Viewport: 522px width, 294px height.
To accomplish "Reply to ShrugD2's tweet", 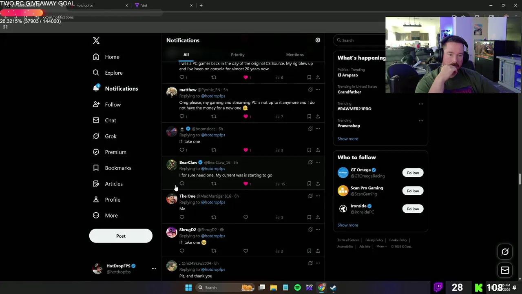I will pyautogui.click(x=182, y=251).
